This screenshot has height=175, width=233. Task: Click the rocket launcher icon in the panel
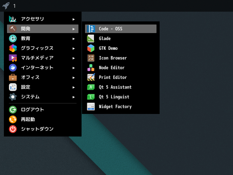click(x=6, y=6)
